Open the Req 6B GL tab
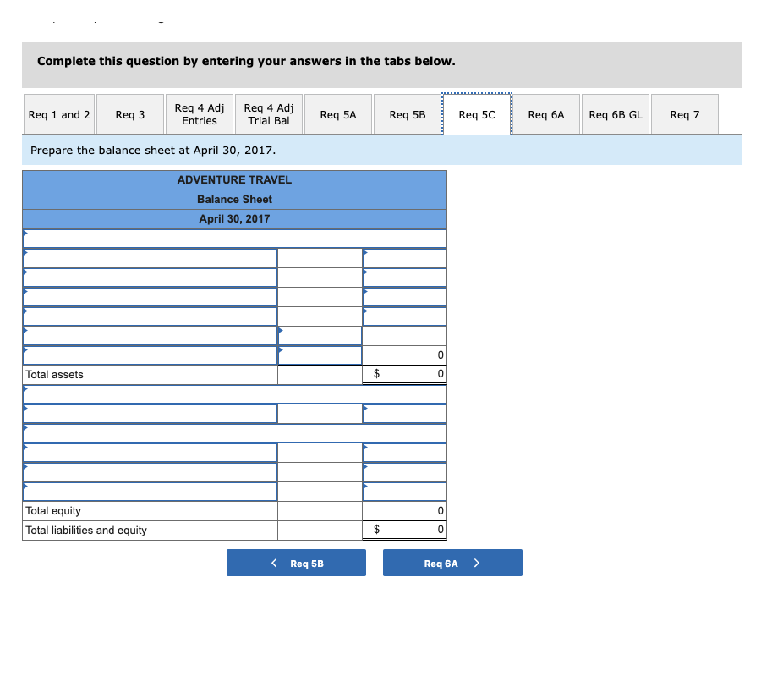 (x=615, y=113)
